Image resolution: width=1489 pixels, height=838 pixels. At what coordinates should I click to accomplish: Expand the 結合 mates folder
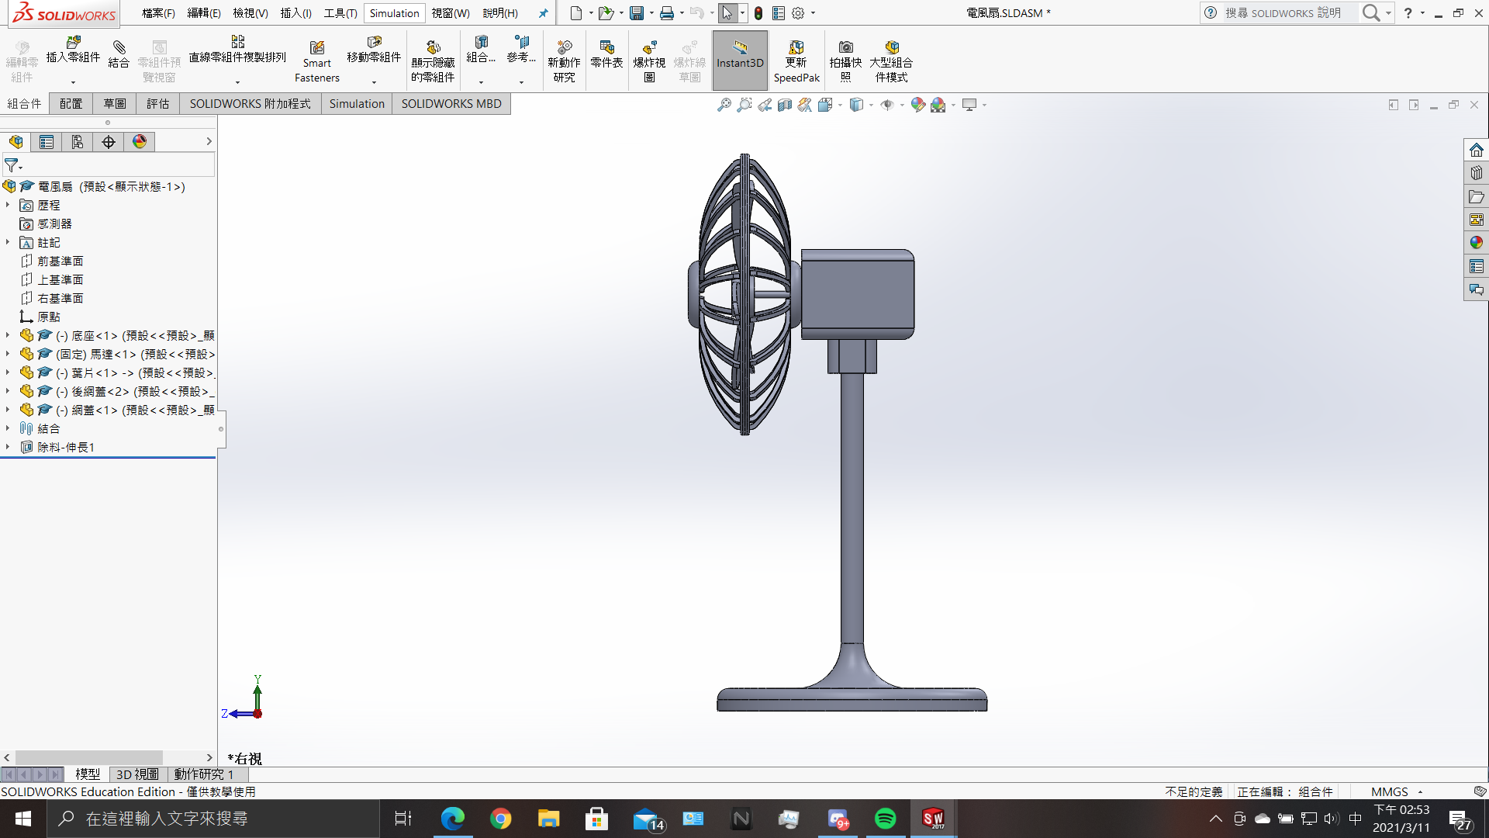click(x=8, y=428)
